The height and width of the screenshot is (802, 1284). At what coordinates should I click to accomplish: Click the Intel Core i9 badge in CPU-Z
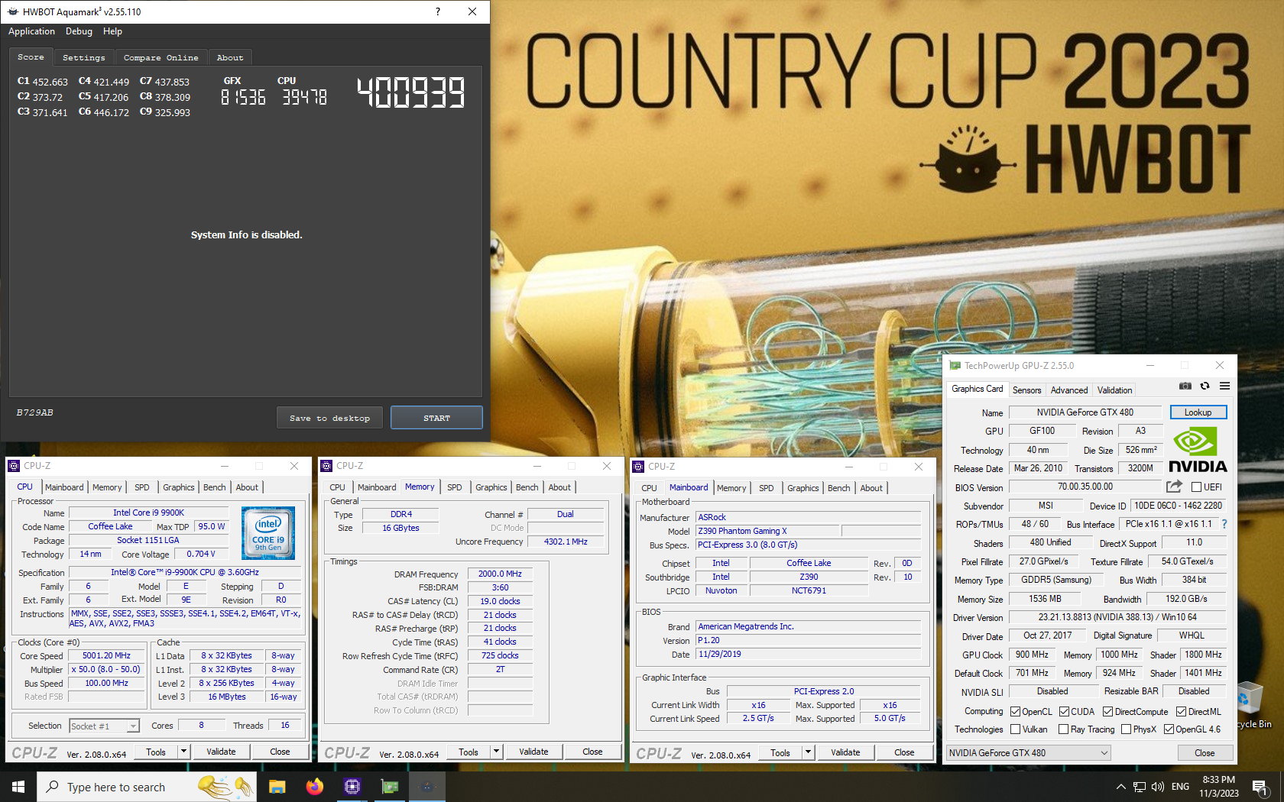click(x=268, y=533)
